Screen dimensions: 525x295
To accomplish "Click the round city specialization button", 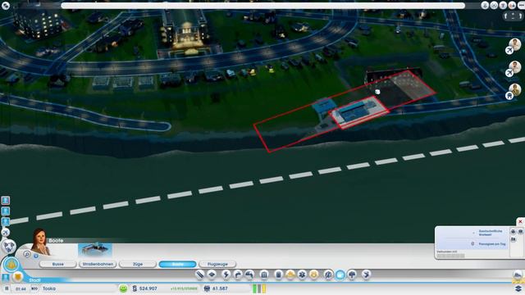I will point(11,265).
